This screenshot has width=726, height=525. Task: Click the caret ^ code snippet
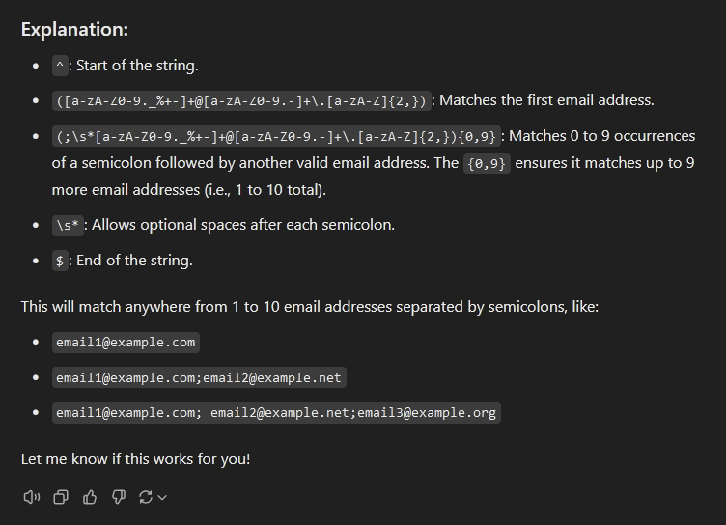60,66
